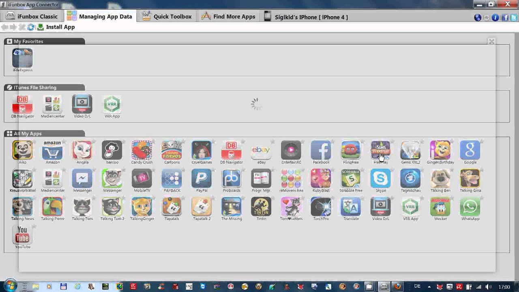Screen dimensions: 519x292
Task: Select the Gems XXL2 app icon
Action: (x=410, y=150)
